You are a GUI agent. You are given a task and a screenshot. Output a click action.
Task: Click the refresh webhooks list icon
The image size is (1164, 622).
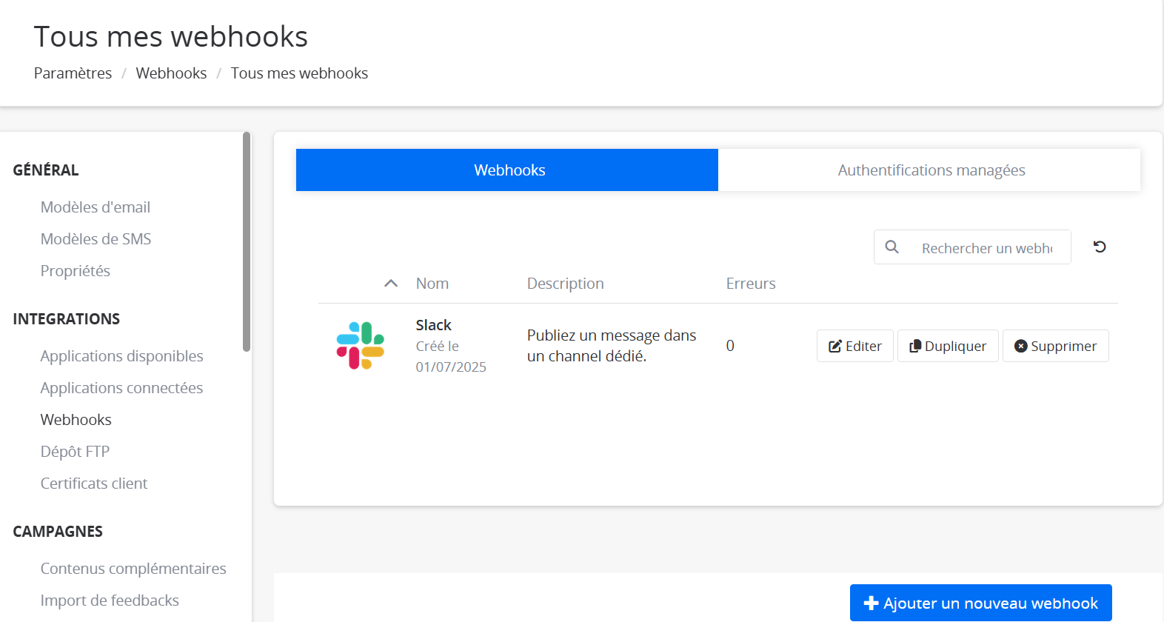(x=1100, y=247)
